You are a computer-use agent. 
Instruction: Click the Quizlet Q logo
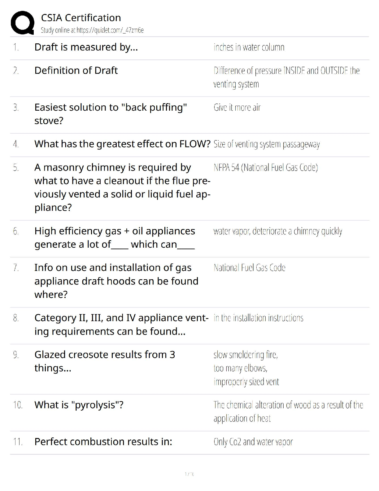(x=22, y=23)
